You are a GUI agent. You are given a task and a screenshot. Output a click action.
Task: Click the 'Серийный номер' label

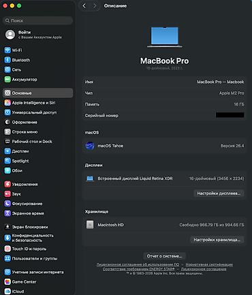[x=101, y=116]
